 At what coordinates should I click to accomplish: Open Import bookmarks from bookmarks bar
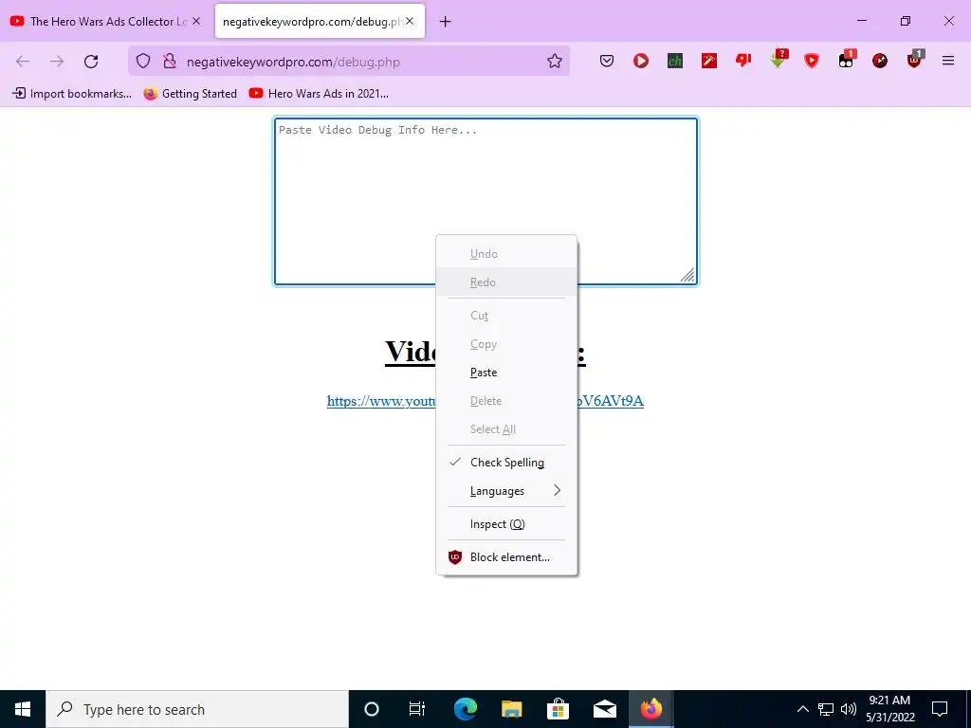[x=72, y=94]
